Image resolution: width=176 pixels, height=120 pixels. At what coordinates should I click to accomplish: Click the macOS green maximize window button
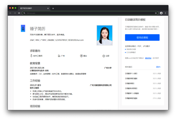point(15,8)
